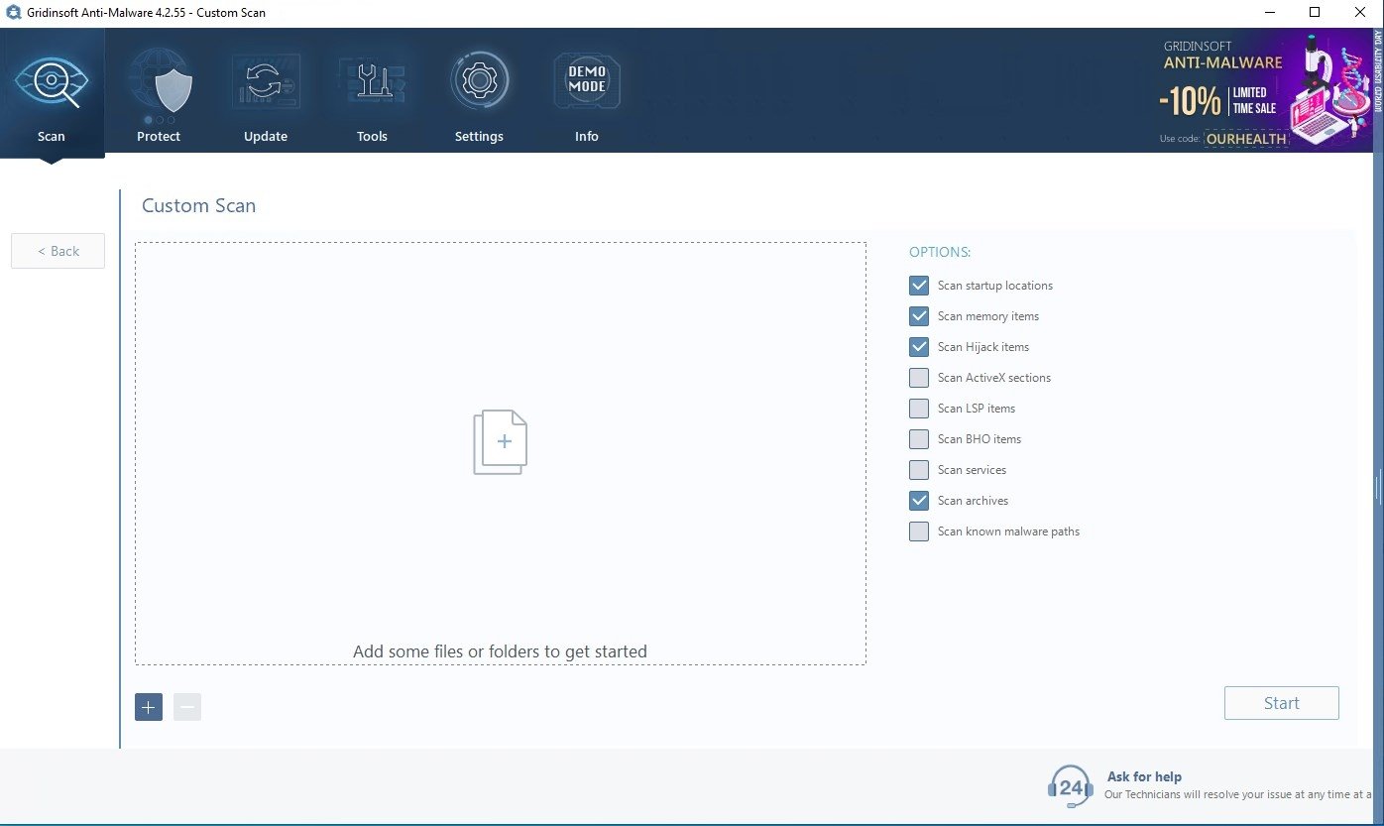Maximize the Gridinsoft window
The image size is (1384, 826).
pyautogui.click(x=1315, y=13)
